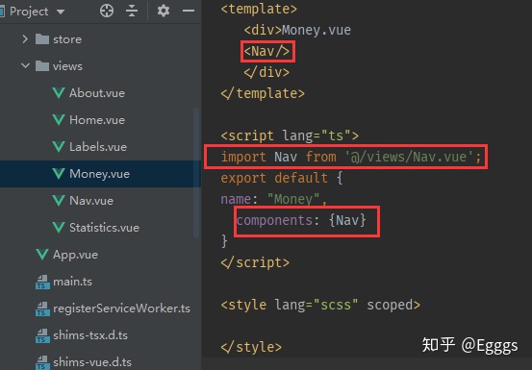Image resolution: width=532 pixels, height=370 pixels.
Task: Click the Vue icon beside App.vue
Action: click(42, 254)
